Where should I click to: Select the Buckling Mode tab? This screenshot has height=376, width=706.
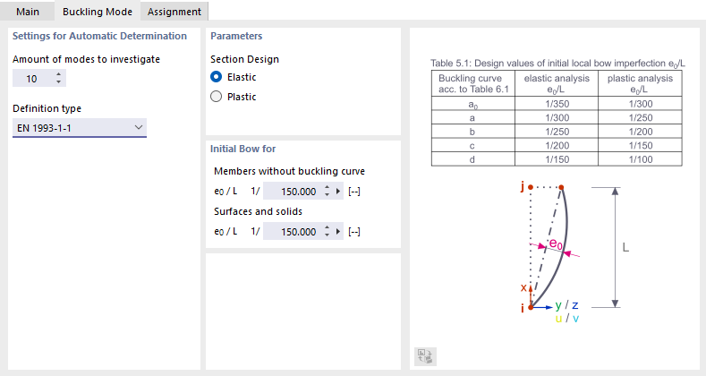coord(98,12)
